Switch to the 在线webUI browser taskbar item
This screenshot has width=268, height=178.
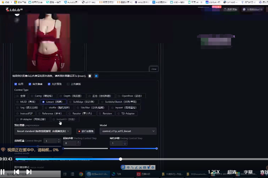[98, 174]
